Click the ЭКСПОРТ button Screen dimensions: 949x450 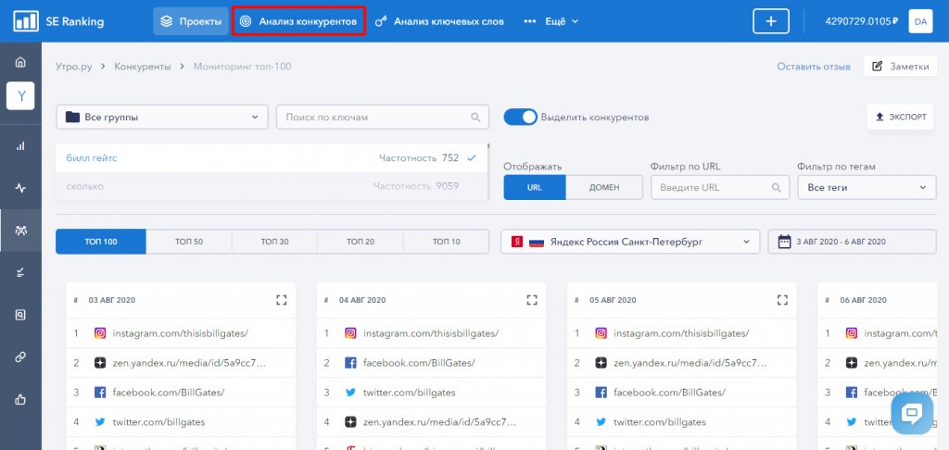900,118
